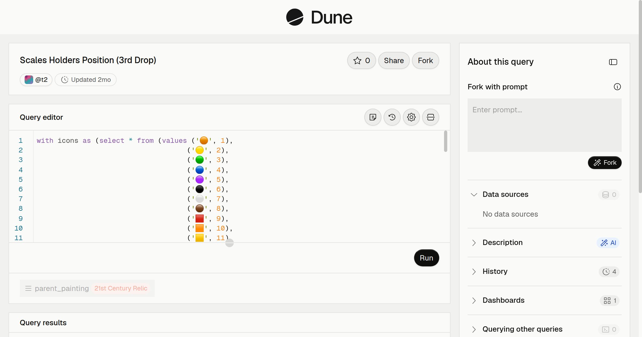Click the editor resize handle circle
Screen dimensions: 642x337
coord(230,243)
